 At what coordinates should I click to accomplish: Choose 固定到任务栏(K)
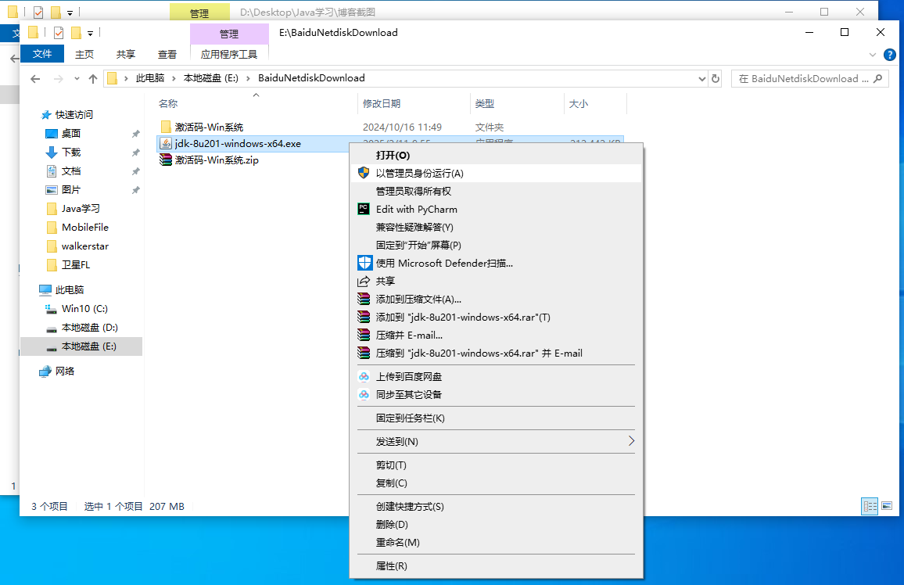point(496,418)
